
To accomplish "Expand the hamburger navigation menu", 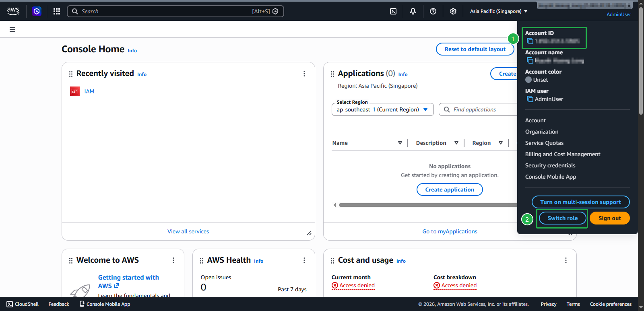I will pyautogui.click(x=12, y=29).
